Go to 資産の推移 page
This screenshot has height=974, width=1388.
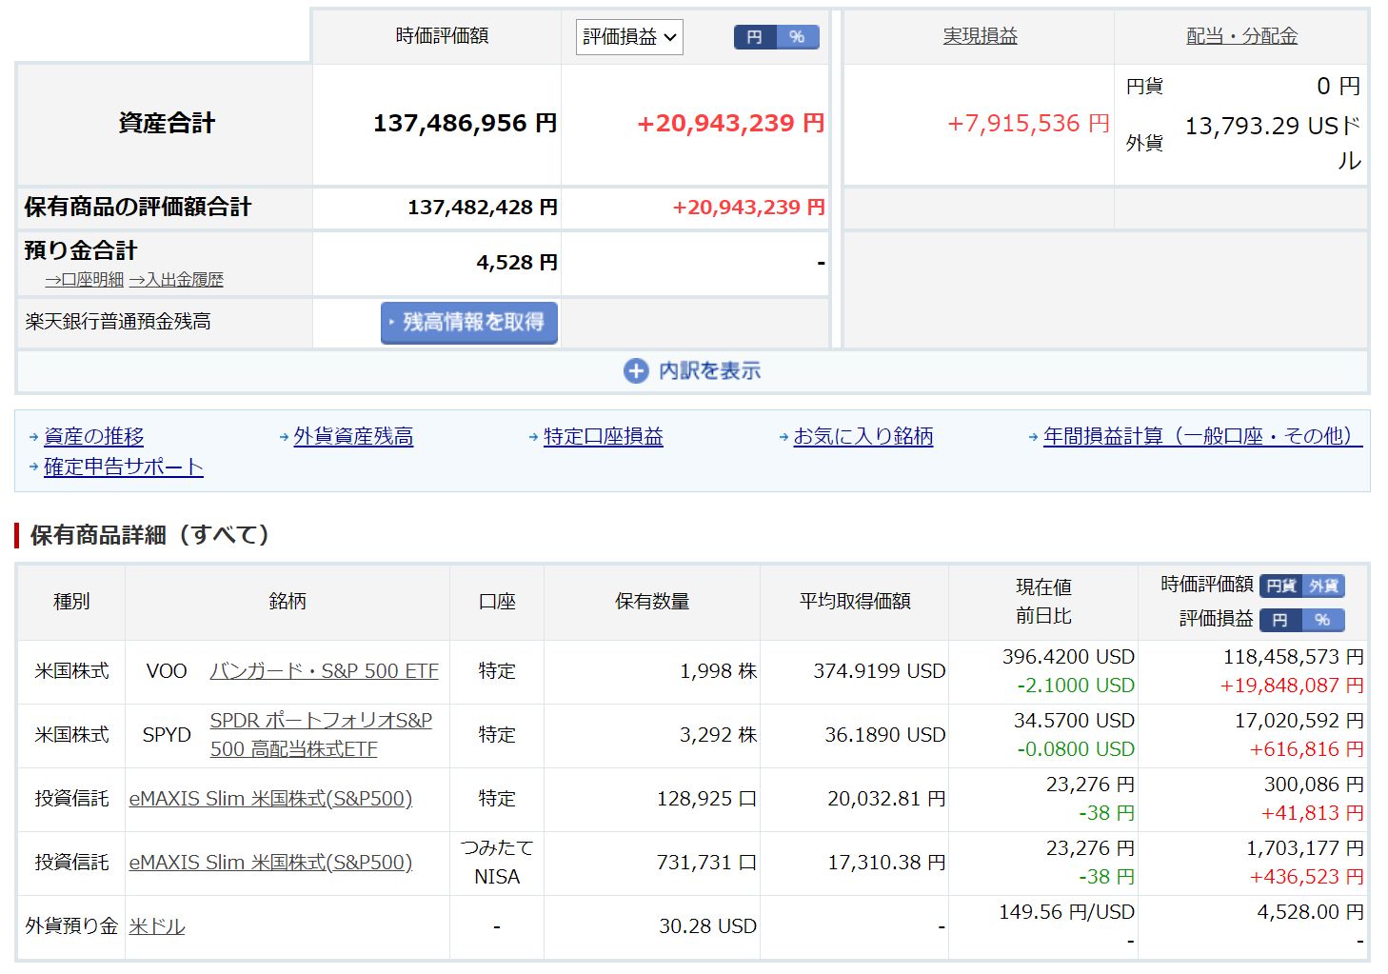tap(93, 436)
